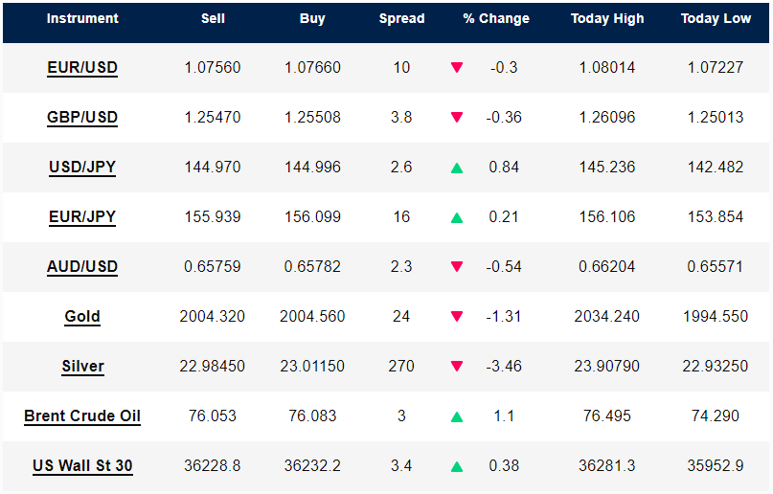Click the green up arrow for Brent Crude Oil
Viewport: 773px width, 494px height.
click(457, 416)
